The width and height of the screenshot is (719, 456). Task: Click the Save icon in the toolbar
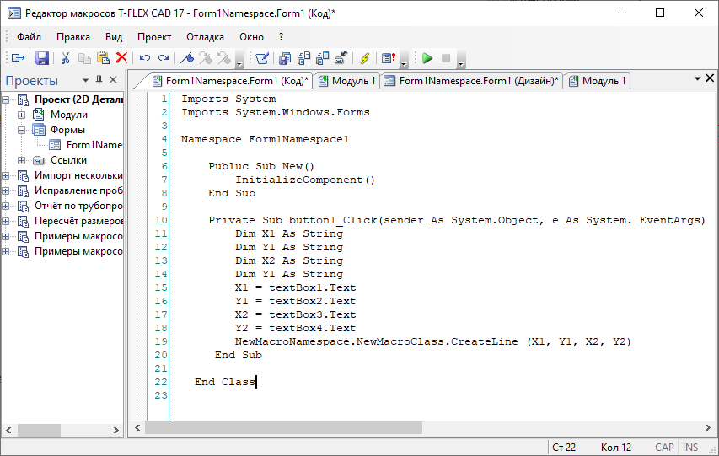tap(41, 58)
